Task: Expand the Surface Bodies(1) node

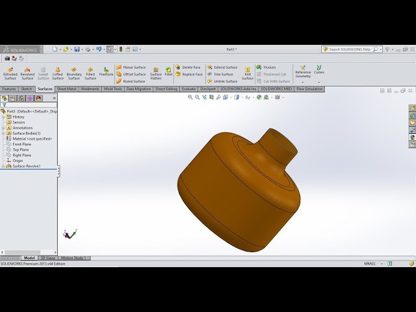Action: [3, 133]
